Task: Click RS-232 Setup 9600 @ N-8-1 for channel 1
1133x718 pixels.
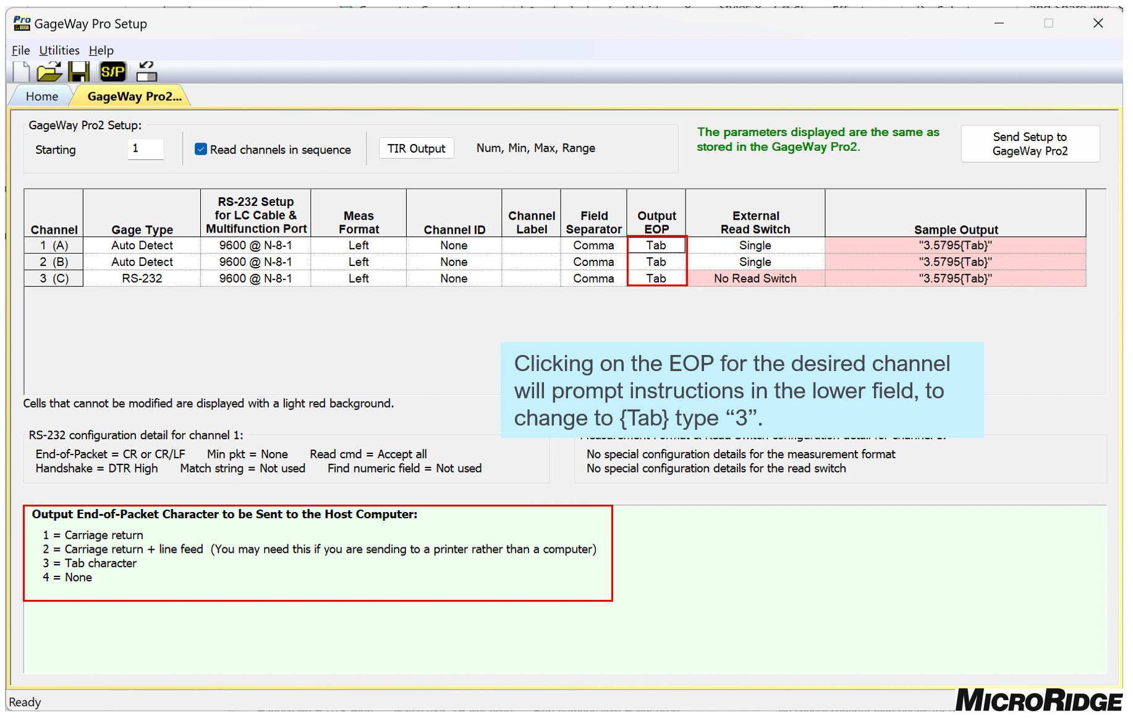Action: click(x=255, y=245)
